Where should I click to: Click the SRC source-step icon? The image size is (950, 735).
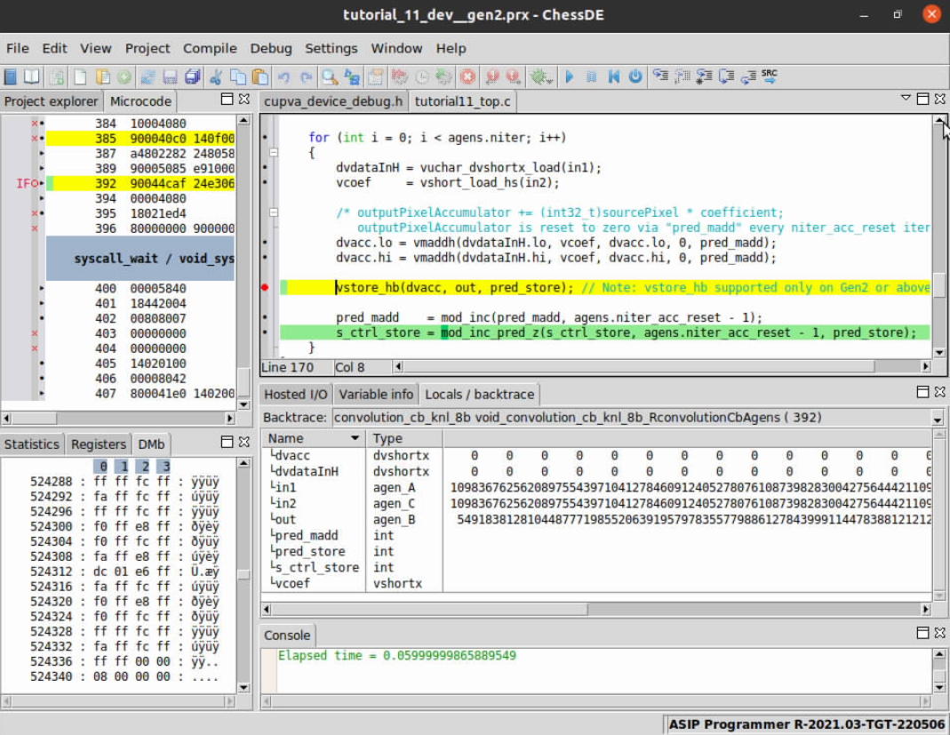[x=770, y=76]
